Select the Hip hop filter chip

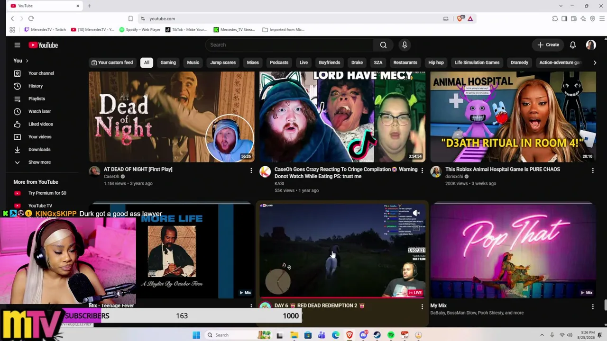pos(436,63)
